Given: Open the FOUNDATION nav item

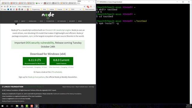Looking at the screenshot, I should [50, 21].
